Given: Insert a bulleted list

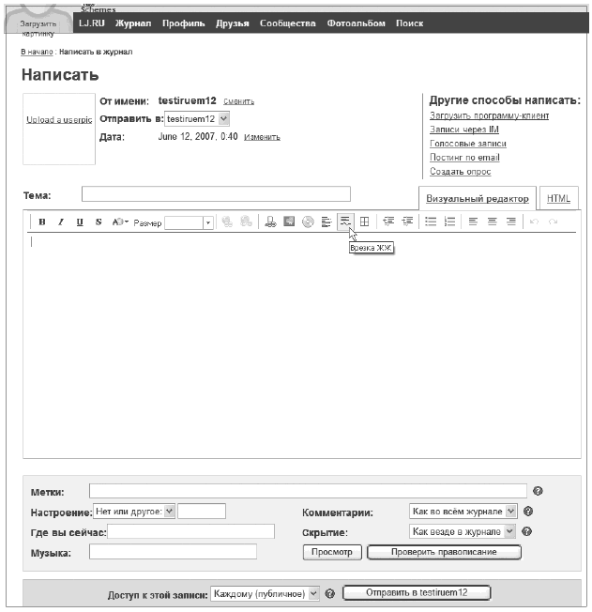Looking at the screenshot, I should pos(431,222).
